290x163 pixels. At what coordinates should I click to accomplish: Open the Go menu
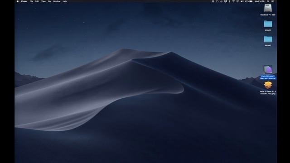(49, 1)
